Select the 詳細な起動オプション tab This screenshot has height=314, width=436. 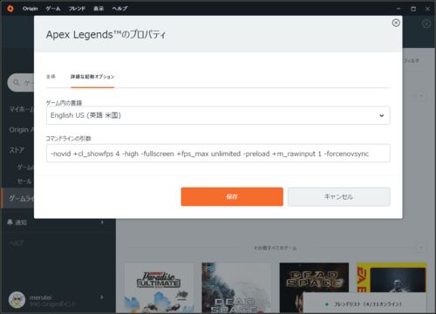pos(92,77)
